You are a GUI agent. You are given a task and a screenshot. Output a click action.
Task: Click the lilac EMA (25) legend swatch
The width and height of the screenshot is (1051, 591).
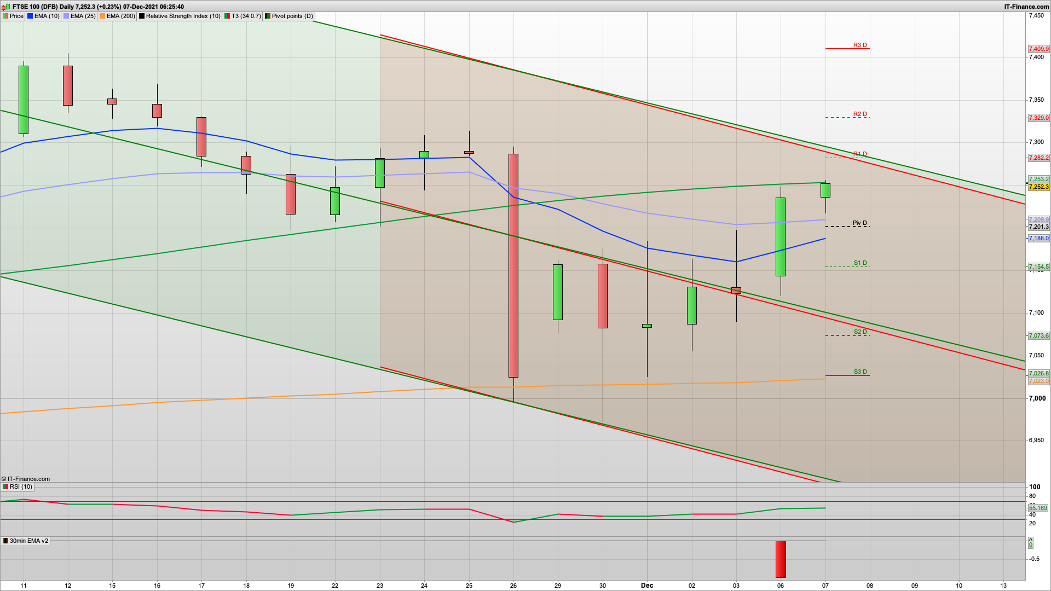(66, 16)
